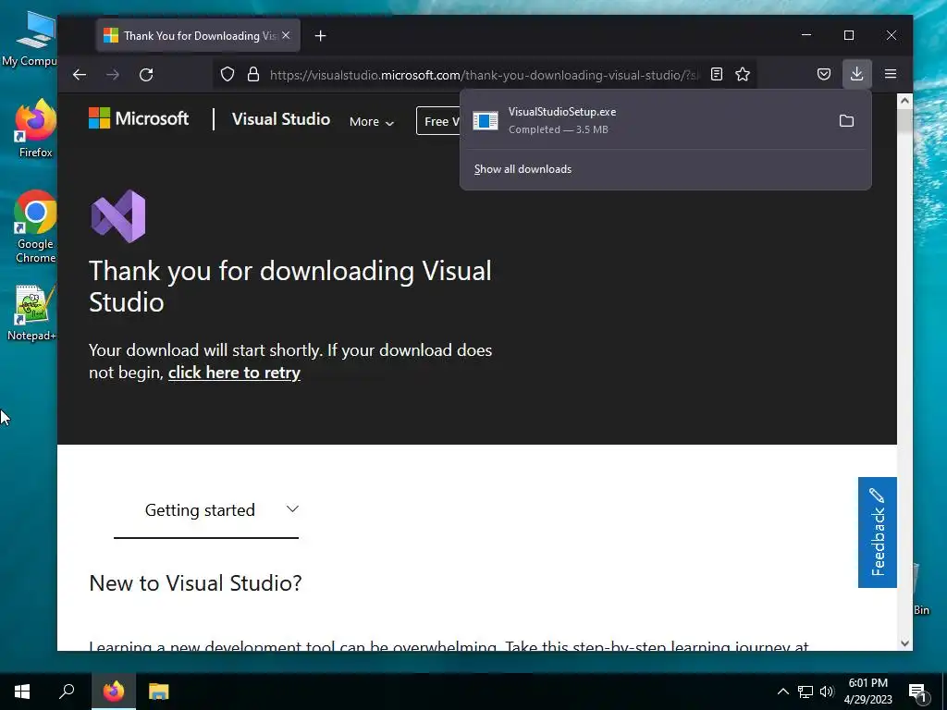The width and height of the screenshot is (947, 710).
Task: Close the downloads panel via the download arrow icon
Action: pyautogui.click(x=857, y=74)
